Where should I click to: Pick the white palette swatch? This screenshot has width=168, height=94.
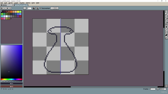pyautogui.click(x=7, y=16)
